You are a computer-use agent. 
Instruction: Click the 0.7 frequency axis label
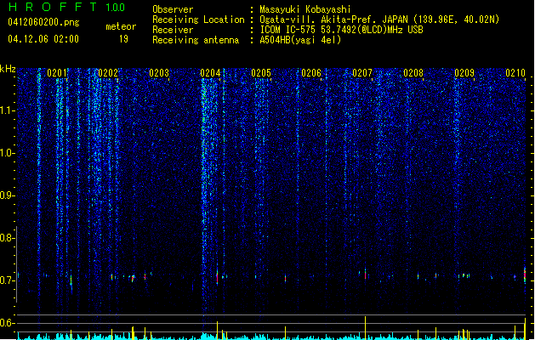coord(7,280)
